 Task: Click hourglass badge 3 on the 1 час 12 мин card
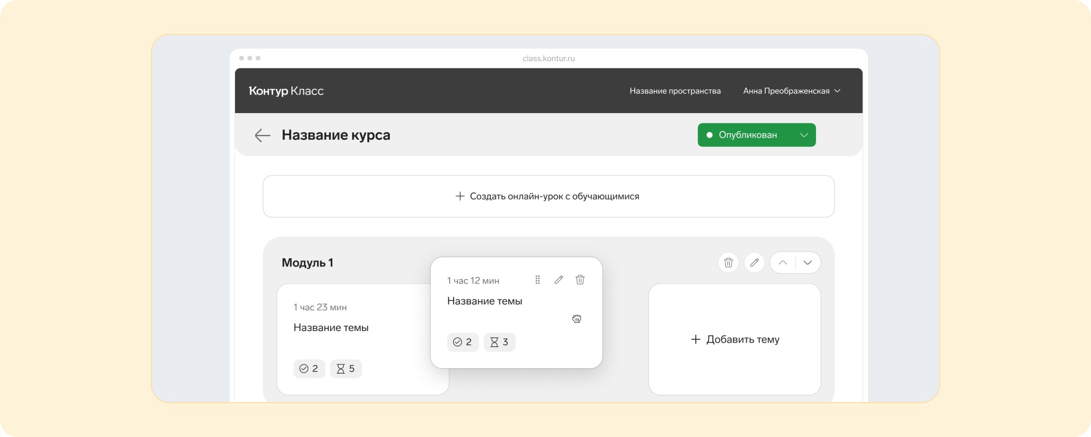pos(500,342)
